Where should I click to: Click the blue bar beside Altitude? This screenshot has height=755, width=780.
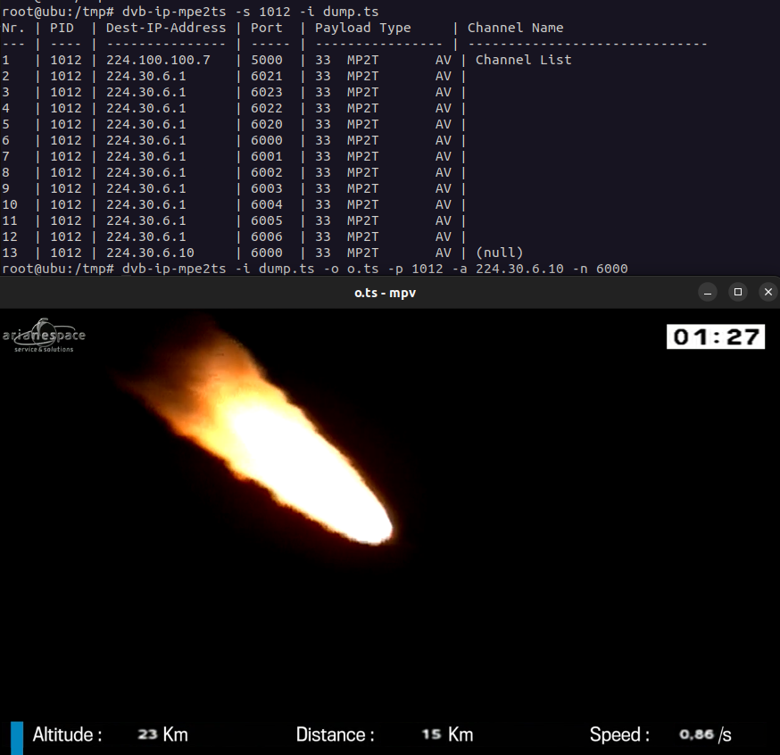coord(17,736)
